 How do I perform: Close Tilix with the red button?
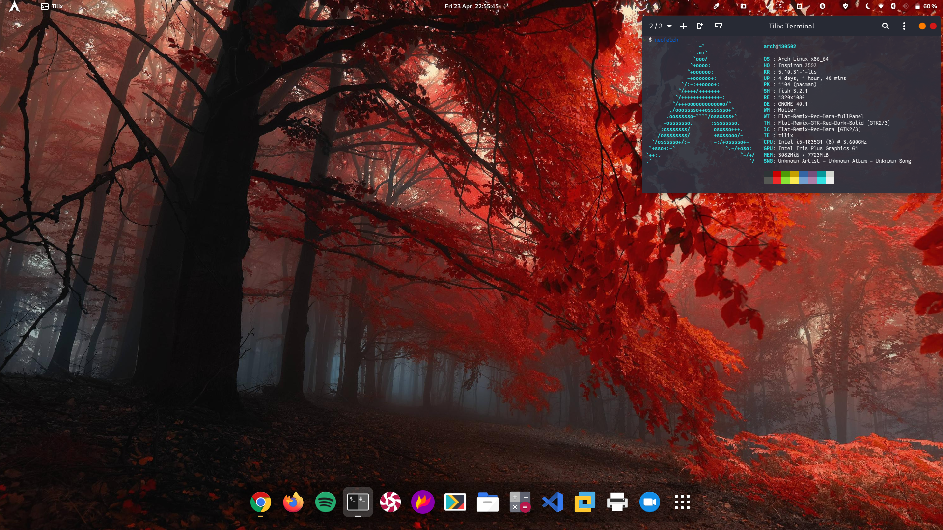point(933,26)
